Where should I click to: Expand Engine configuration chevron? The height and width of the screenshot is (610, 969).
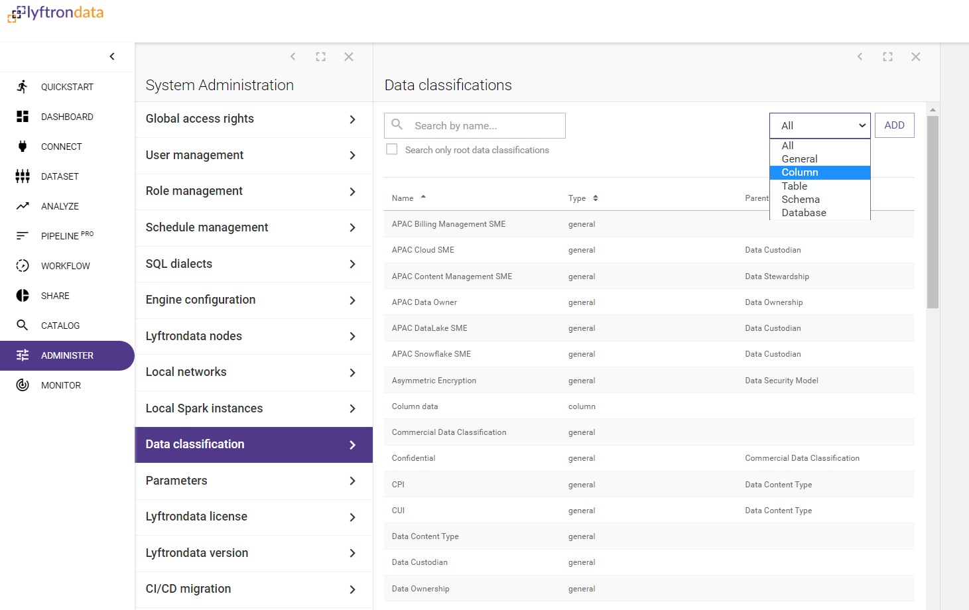(x=353, y=300)
